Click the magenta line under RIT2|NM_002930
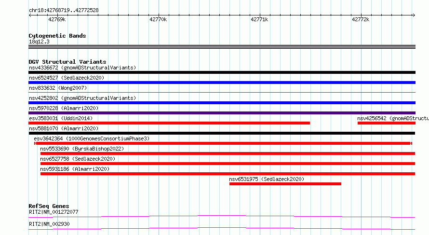 point(222,229)
